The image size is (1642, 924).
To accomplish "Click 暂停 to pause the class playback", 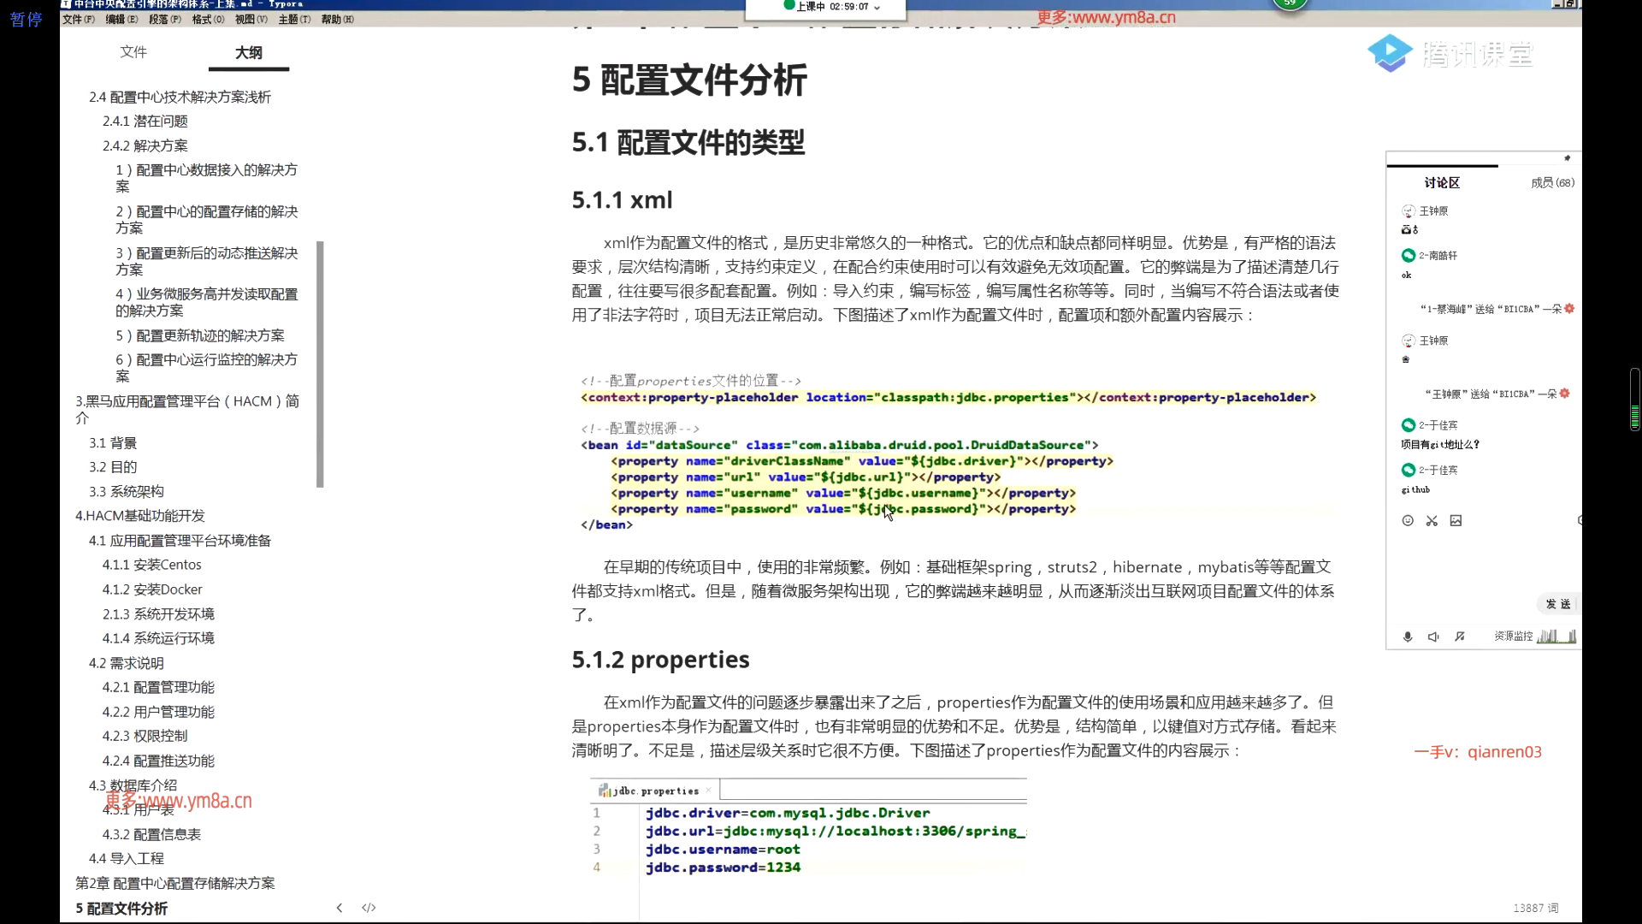I will [x=26, y=19].
